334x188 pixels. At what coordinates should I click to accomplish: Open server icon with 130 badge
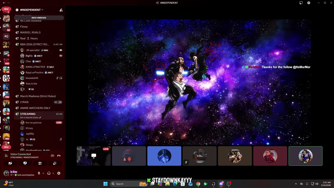(x=6, y=95)
